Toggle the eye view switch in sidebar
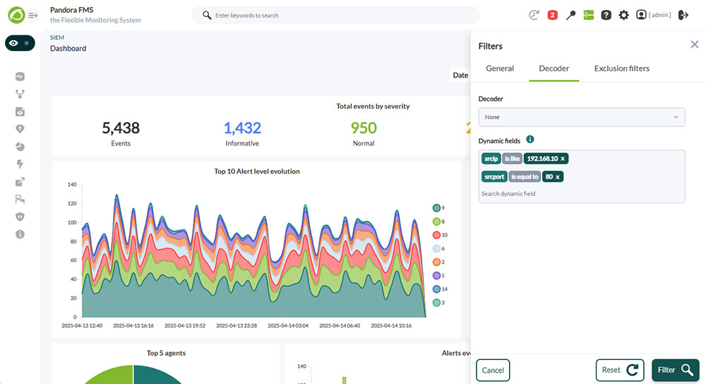This screenshot has height=384, width=706. (20, 43)
